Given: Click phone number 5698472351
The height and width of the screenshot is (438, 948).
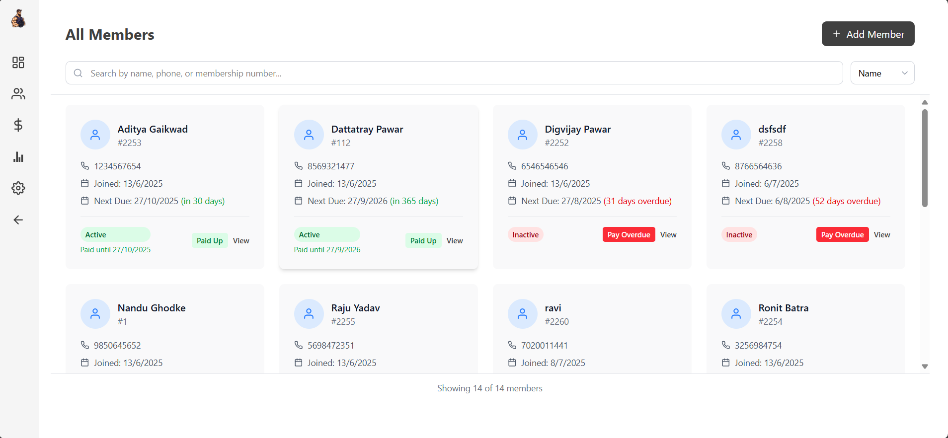Looking at the screenshot, I should point(331,346).
